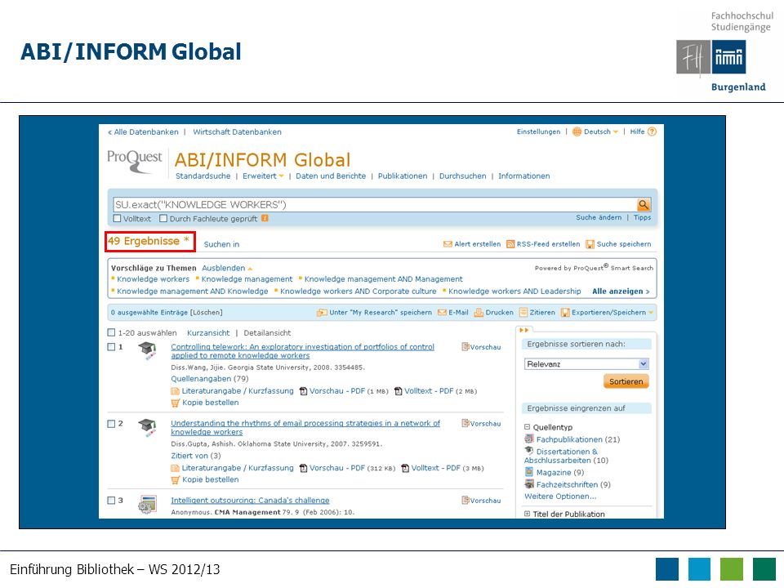Image resolution: width=784 pixels, height=588 pixels.
Task: Collapse the sidebar with orange double arrows
Action: [x=524, y=330]
